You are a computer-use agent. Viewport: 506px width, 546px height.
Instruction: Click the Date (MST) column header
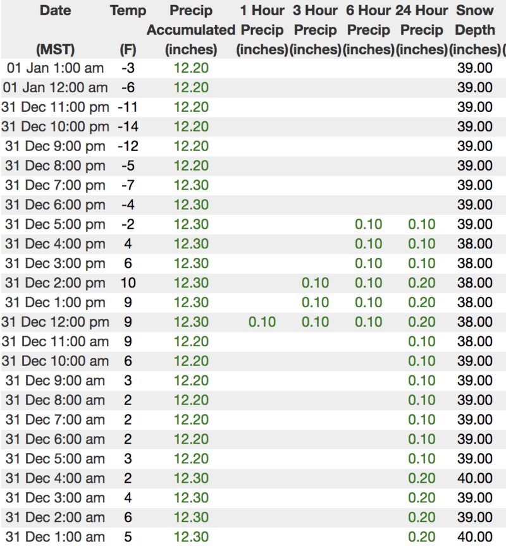[x=54, y=29]
